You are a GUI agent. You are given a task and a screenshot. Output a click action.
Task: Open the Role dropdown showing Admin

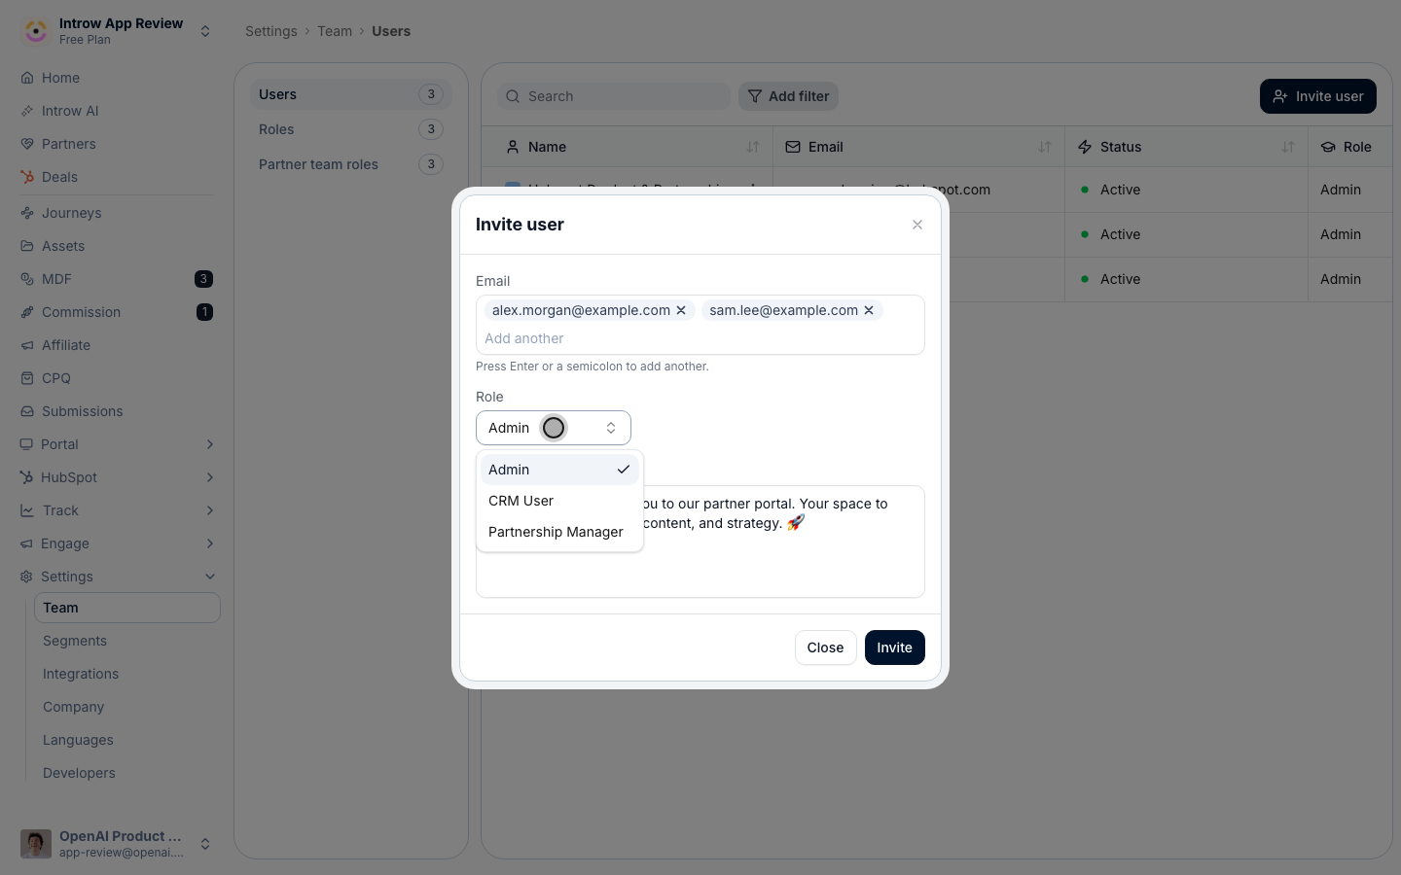[x=554, y=428]
